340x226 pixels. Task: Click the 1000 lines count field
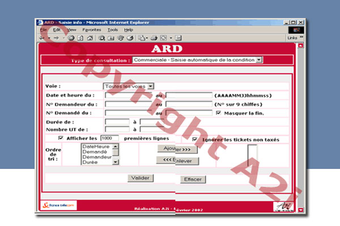point(110,138)
